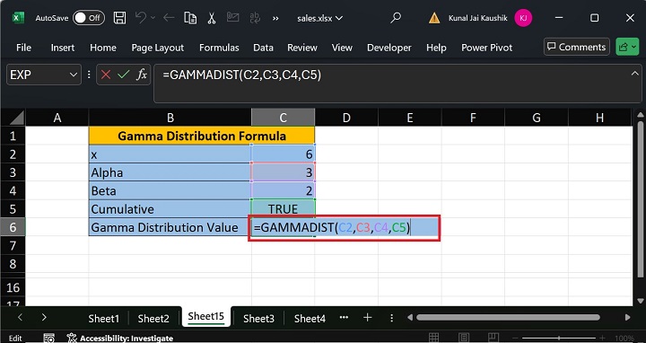Open the Insert ribbon tab
Screen dimensions: 646x343
pyautogui.click(x=63, y=48)
